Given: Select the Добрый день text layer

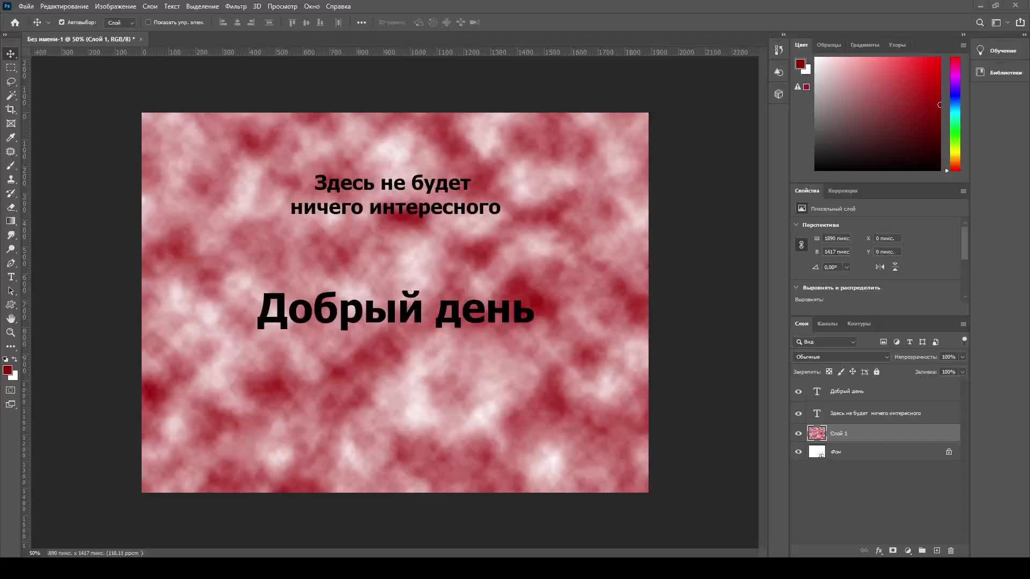Looking at the screenshot, I should coord(847,391).
